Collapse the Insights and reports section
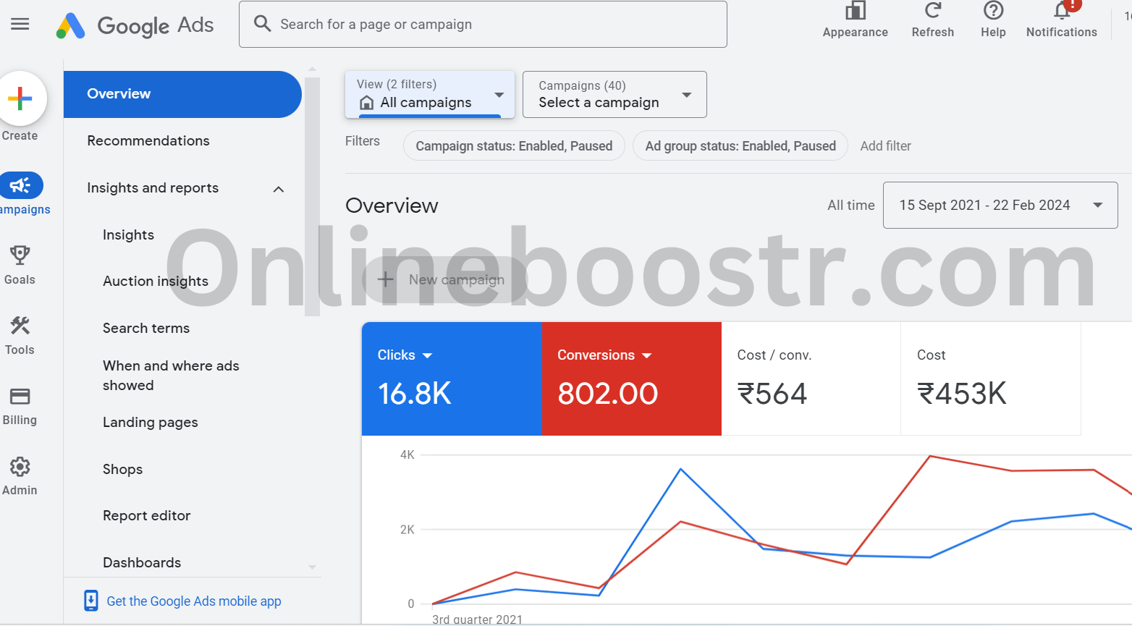1132x626 pixels. coord(279,189)
